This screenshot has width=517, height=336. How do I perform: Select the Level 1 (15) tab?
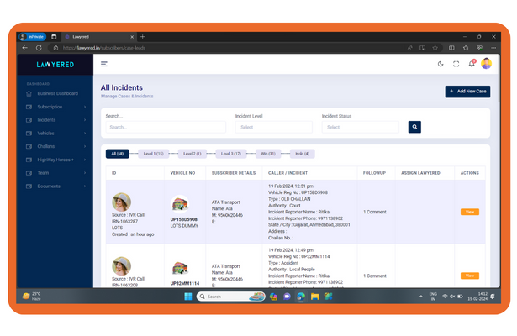[153, 154]
